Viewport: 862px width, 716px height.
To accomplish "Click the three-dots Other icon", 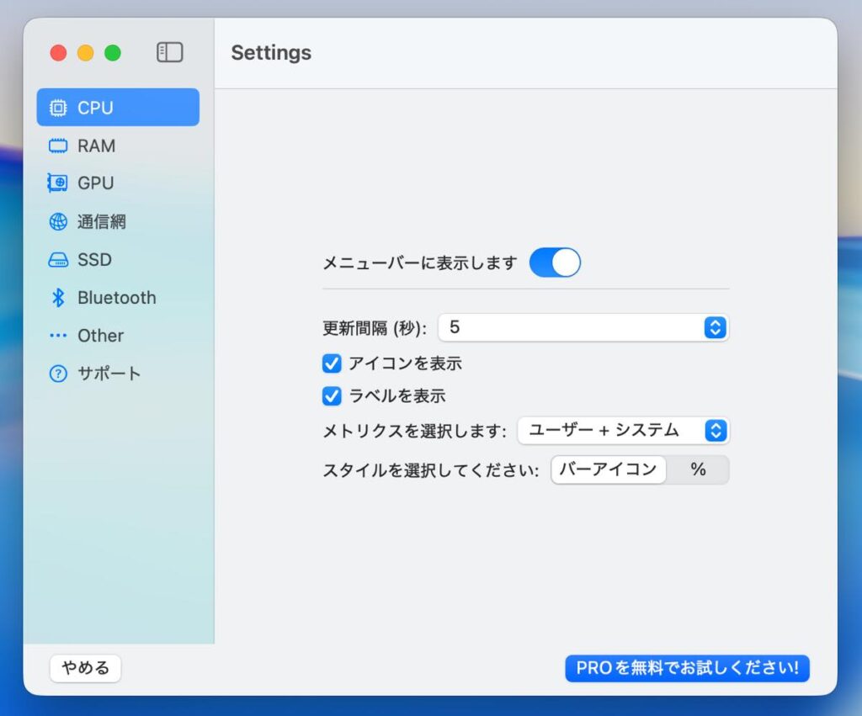I will 58,336.
